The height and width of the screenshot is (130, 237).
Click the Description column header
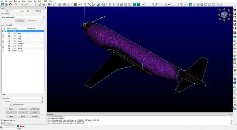click(31, 29)
